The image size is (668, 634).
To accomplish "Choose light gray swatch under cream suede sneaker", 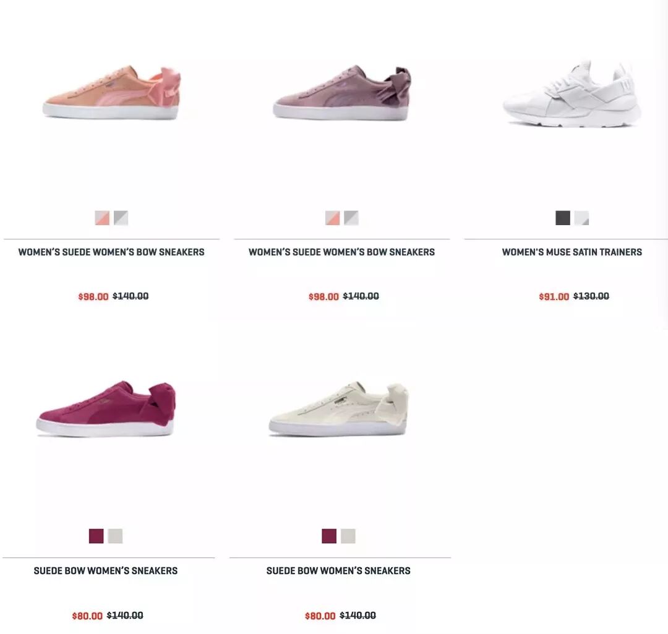I will pos(348,536).
